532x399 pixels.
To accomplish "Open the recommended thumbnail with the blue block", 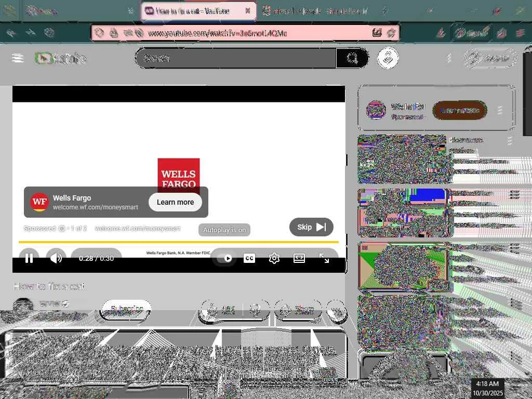I will pos(404,212).
